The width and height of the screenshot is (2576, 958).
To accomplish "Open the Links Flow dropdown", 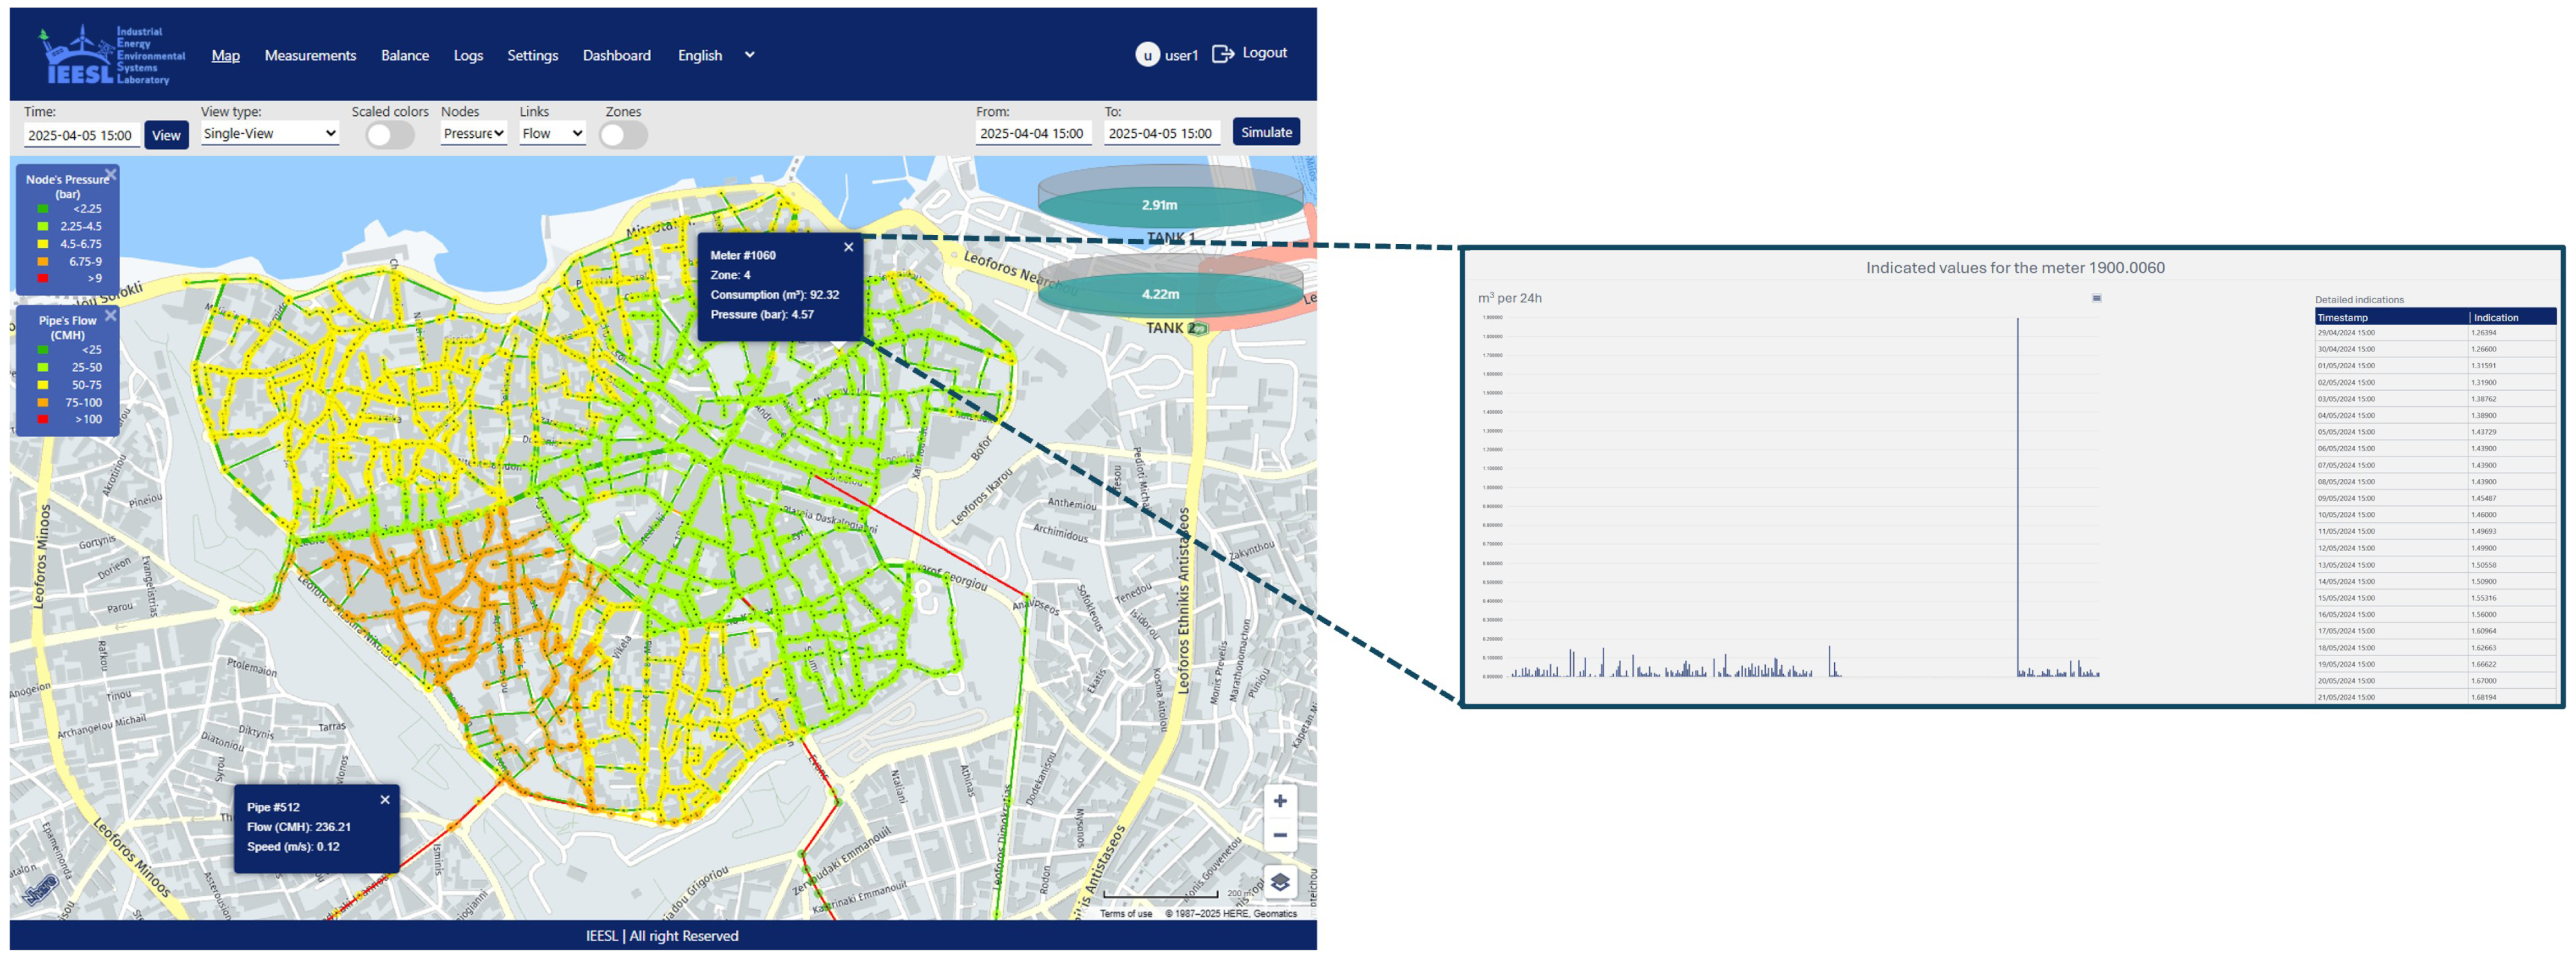I will (x=552, y=133).
